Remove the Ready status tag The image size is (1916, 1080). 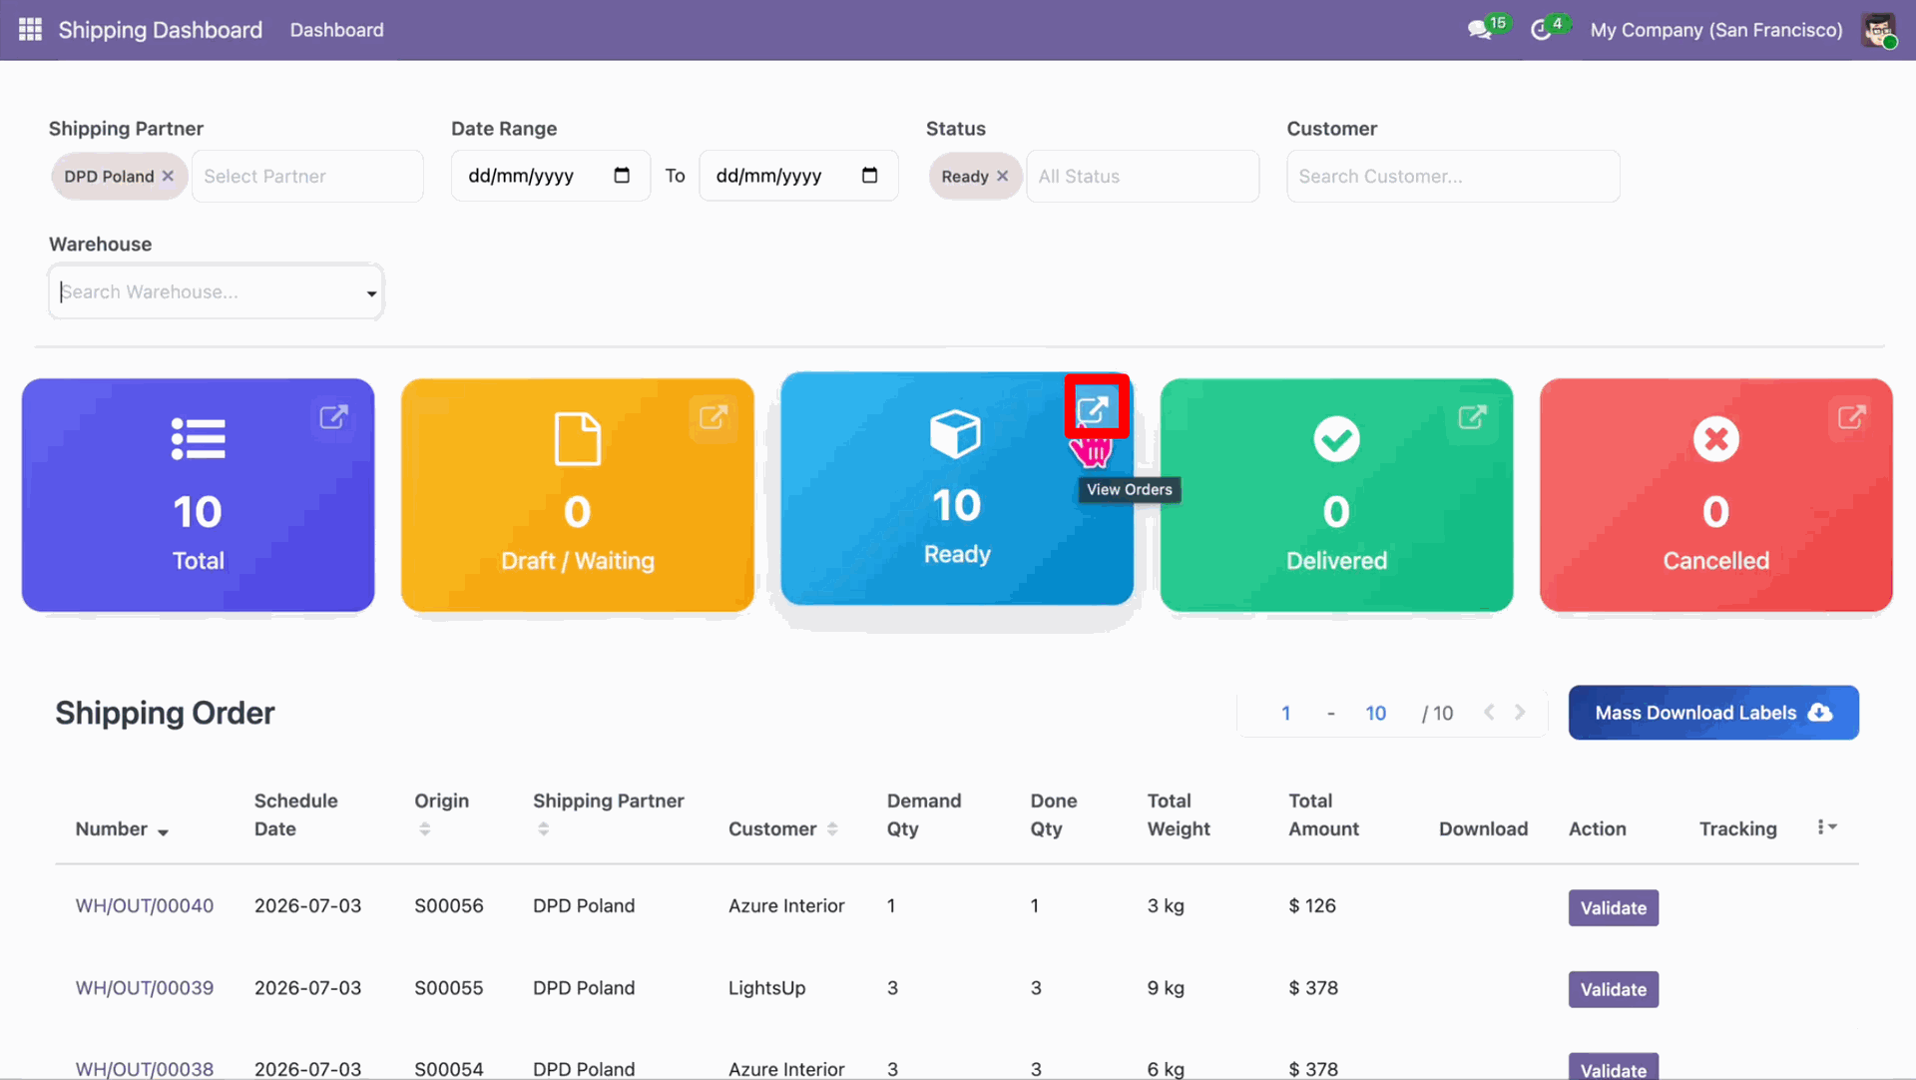(x=1002, y=176)
